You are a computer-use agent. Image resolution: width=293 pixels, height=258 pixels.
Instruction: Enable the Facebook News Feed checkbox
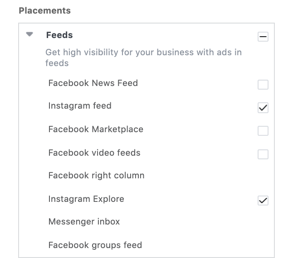(263, 85)
